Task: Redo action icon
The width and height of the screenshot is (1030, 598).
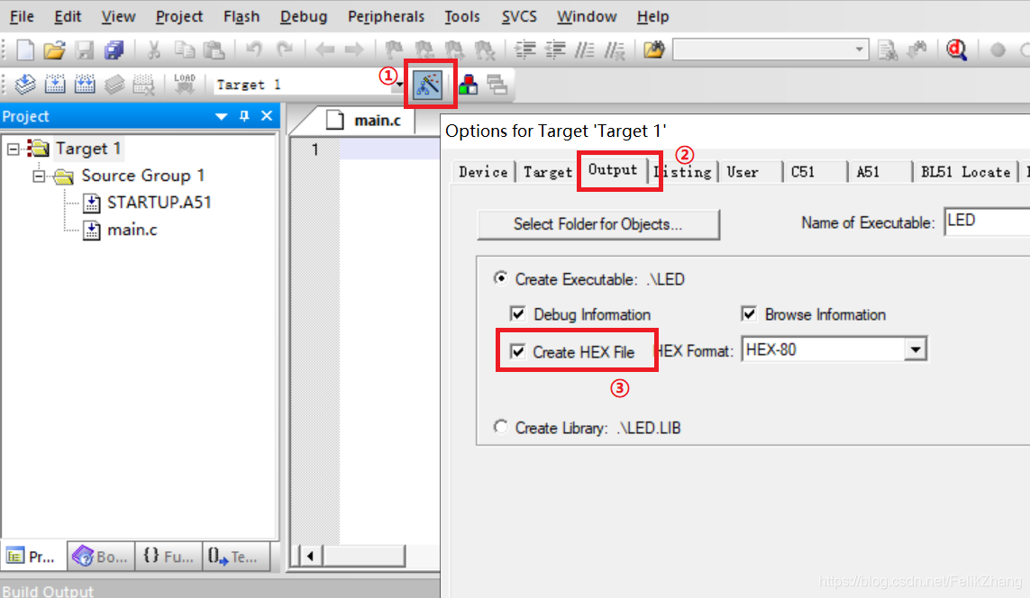Action: point(284,50)
